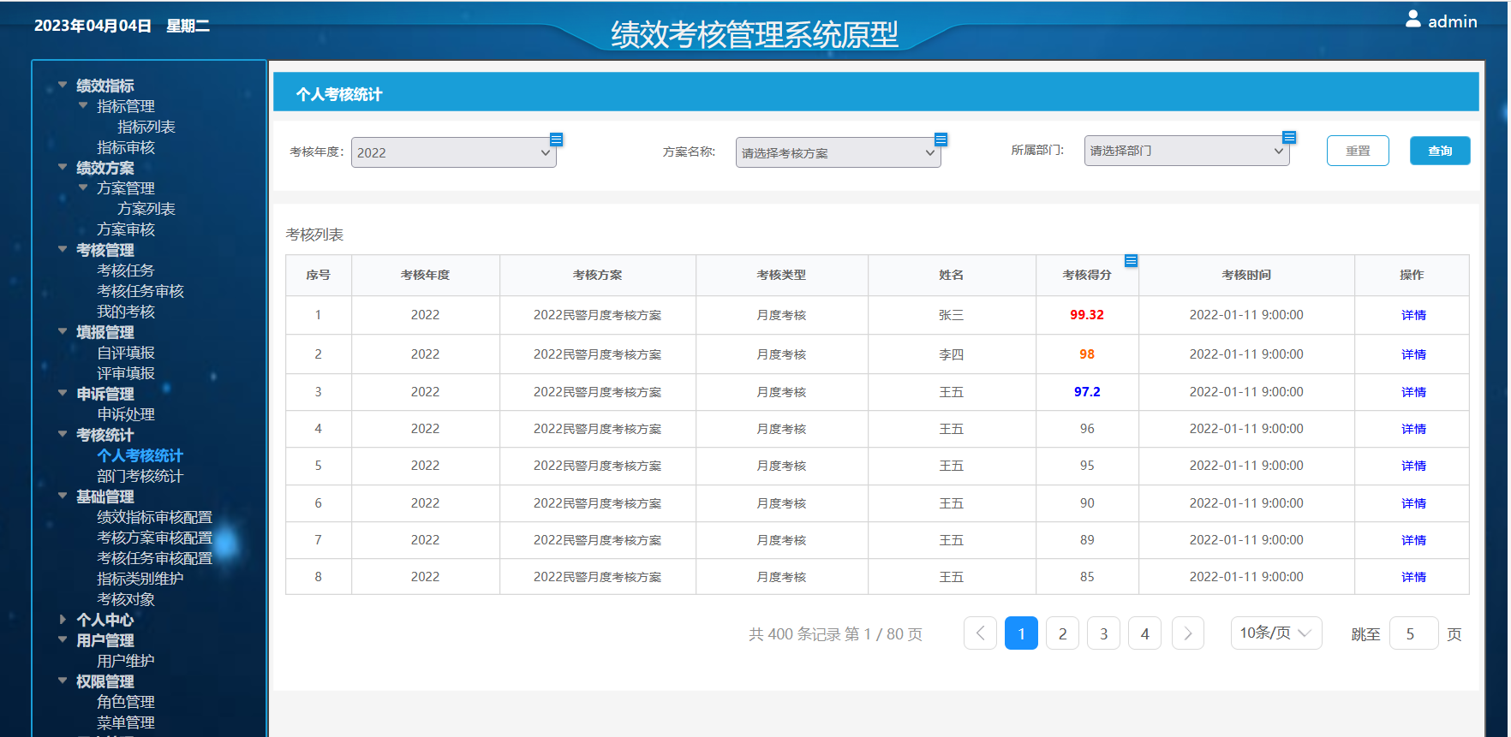The image size is (1511, 737).
Task: Open 详情 for row with score 85
Action: 1413,577
